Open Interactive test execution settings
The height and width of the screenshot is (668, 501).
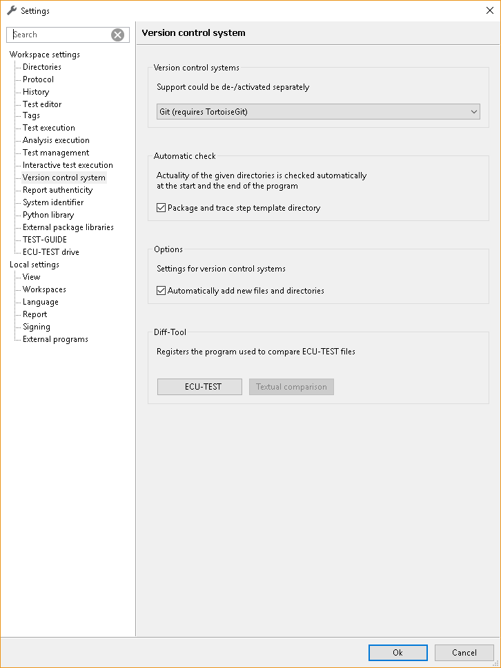coord(68,165)
